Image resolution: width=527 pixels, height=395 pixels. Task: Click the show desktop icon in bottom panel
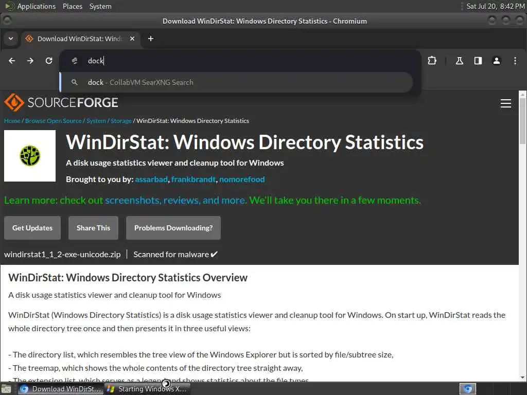click(6, 389)
